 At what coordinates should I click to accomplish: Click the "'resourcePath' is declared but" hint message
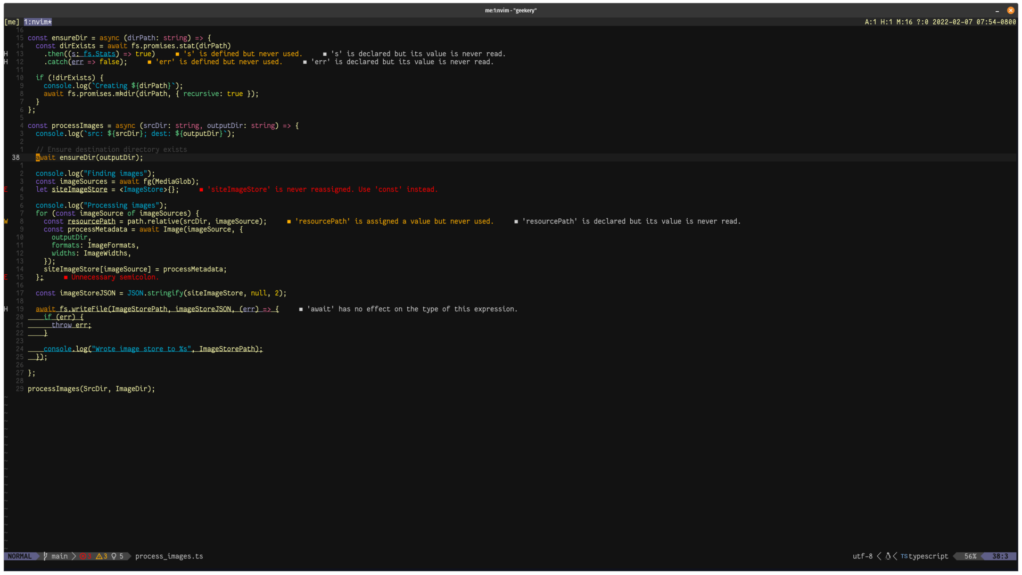pyautogui.click(x=631, y=221)
